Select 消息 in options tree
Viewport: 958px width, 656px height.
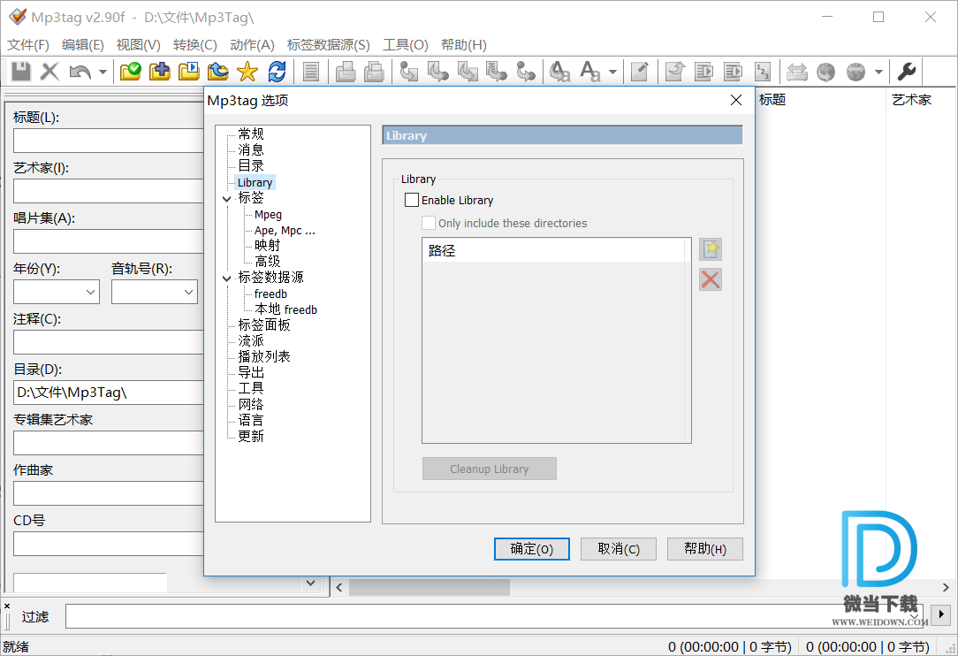click(251, 149)
